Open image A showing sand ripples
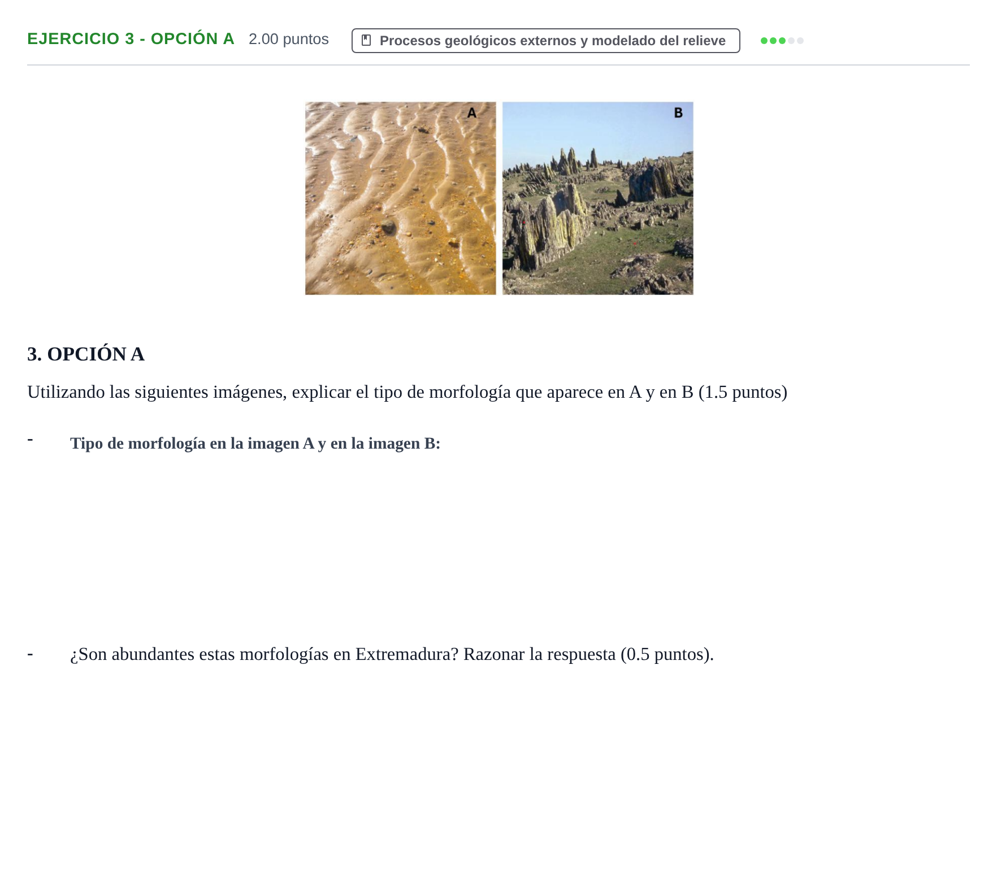 tap(401, 198)
